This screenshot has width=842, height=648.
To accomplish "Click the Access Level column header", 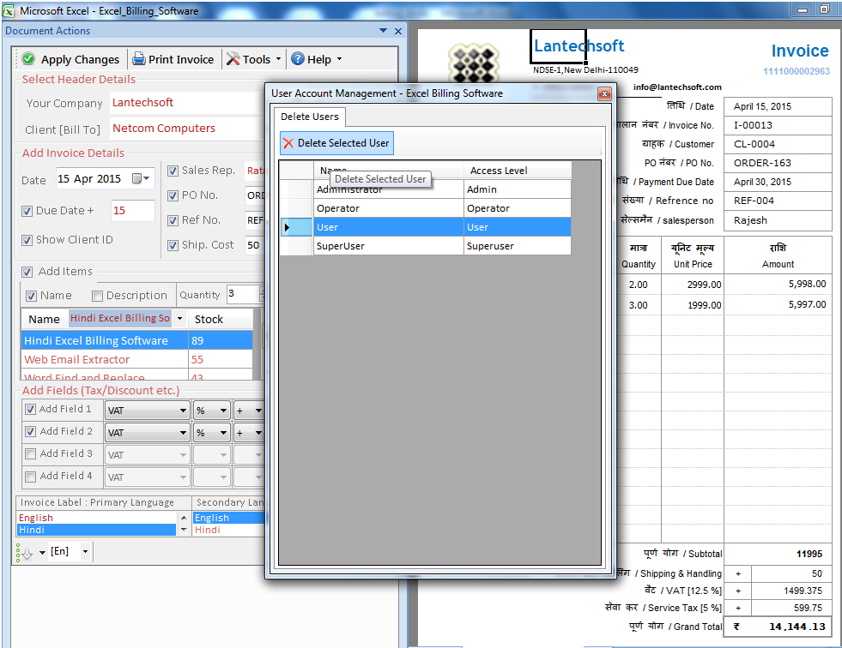I will pyautogui.click(x=517, y=171).
